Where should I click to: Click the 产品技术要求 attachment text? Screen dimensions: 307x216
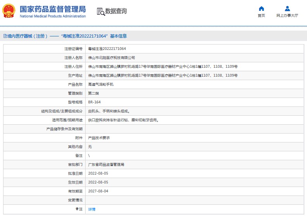pyautogui.click(x=99, y=138)
